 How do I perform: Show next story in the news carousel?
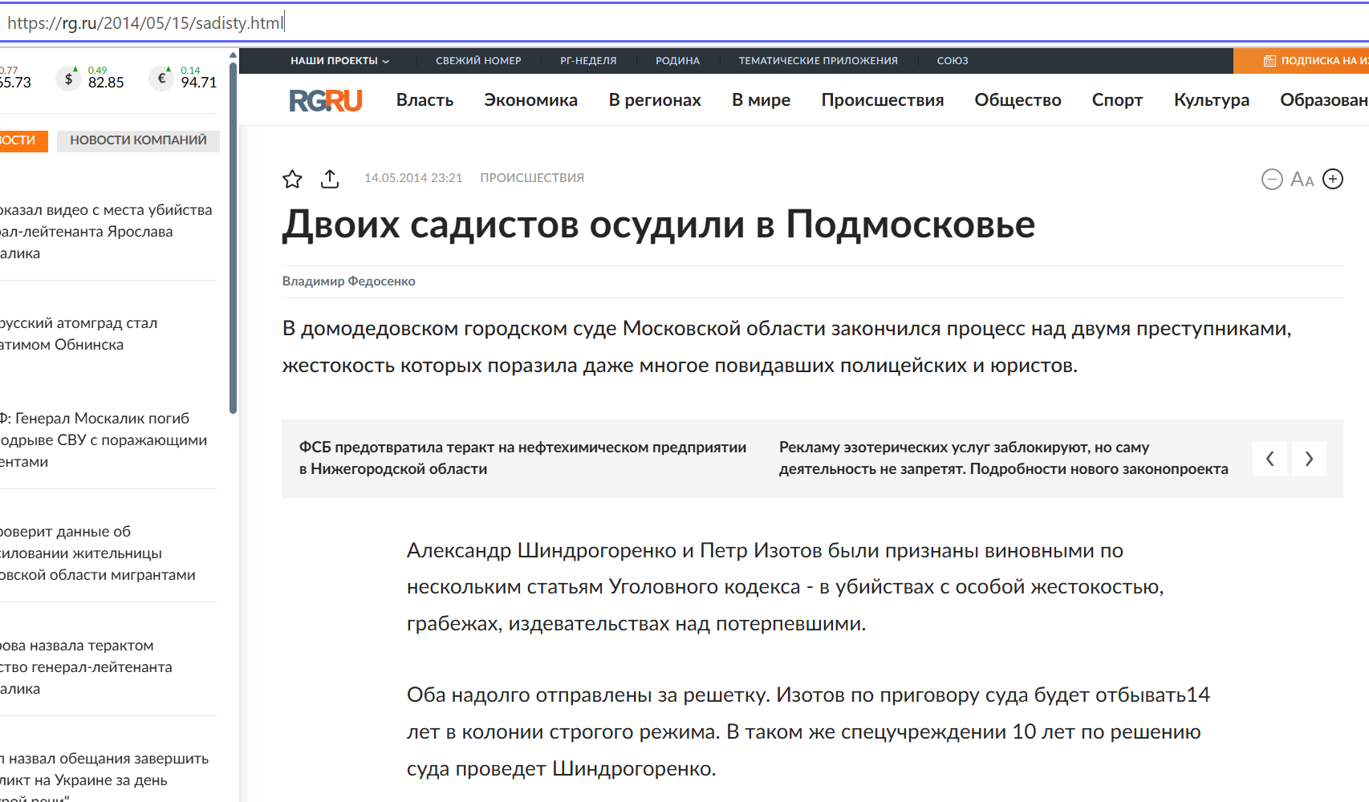pos(1309,459)
